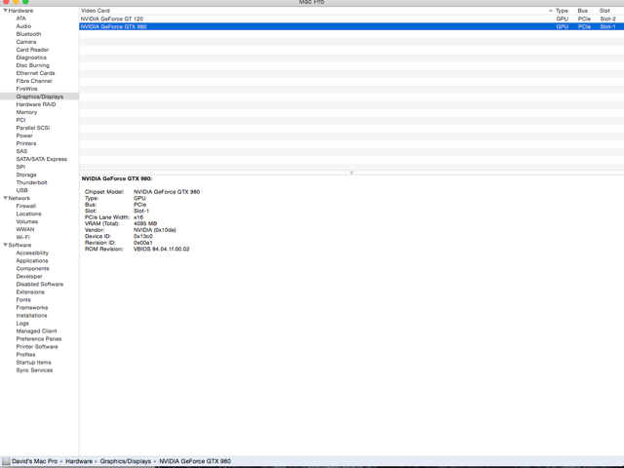Select Printers hardware item
Image resolution: width=624 pixels, height=468 pixels.
[26, 143]
